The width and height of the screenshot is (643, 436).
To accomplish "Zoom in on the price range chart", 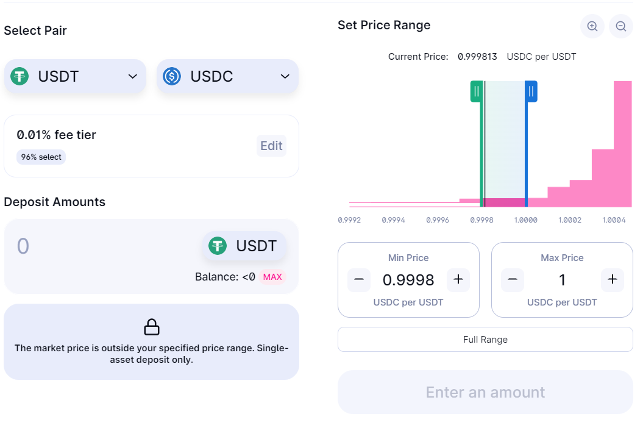I will point(592,26).
